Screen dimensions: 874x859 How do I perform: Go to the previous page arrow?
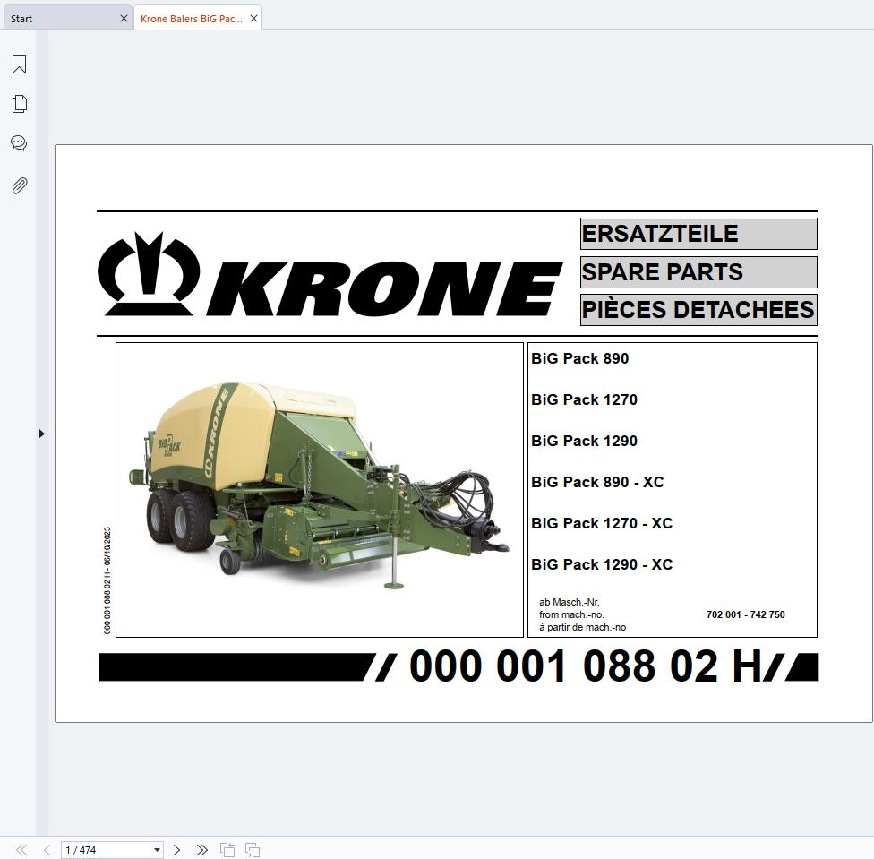tap(47, 849)
